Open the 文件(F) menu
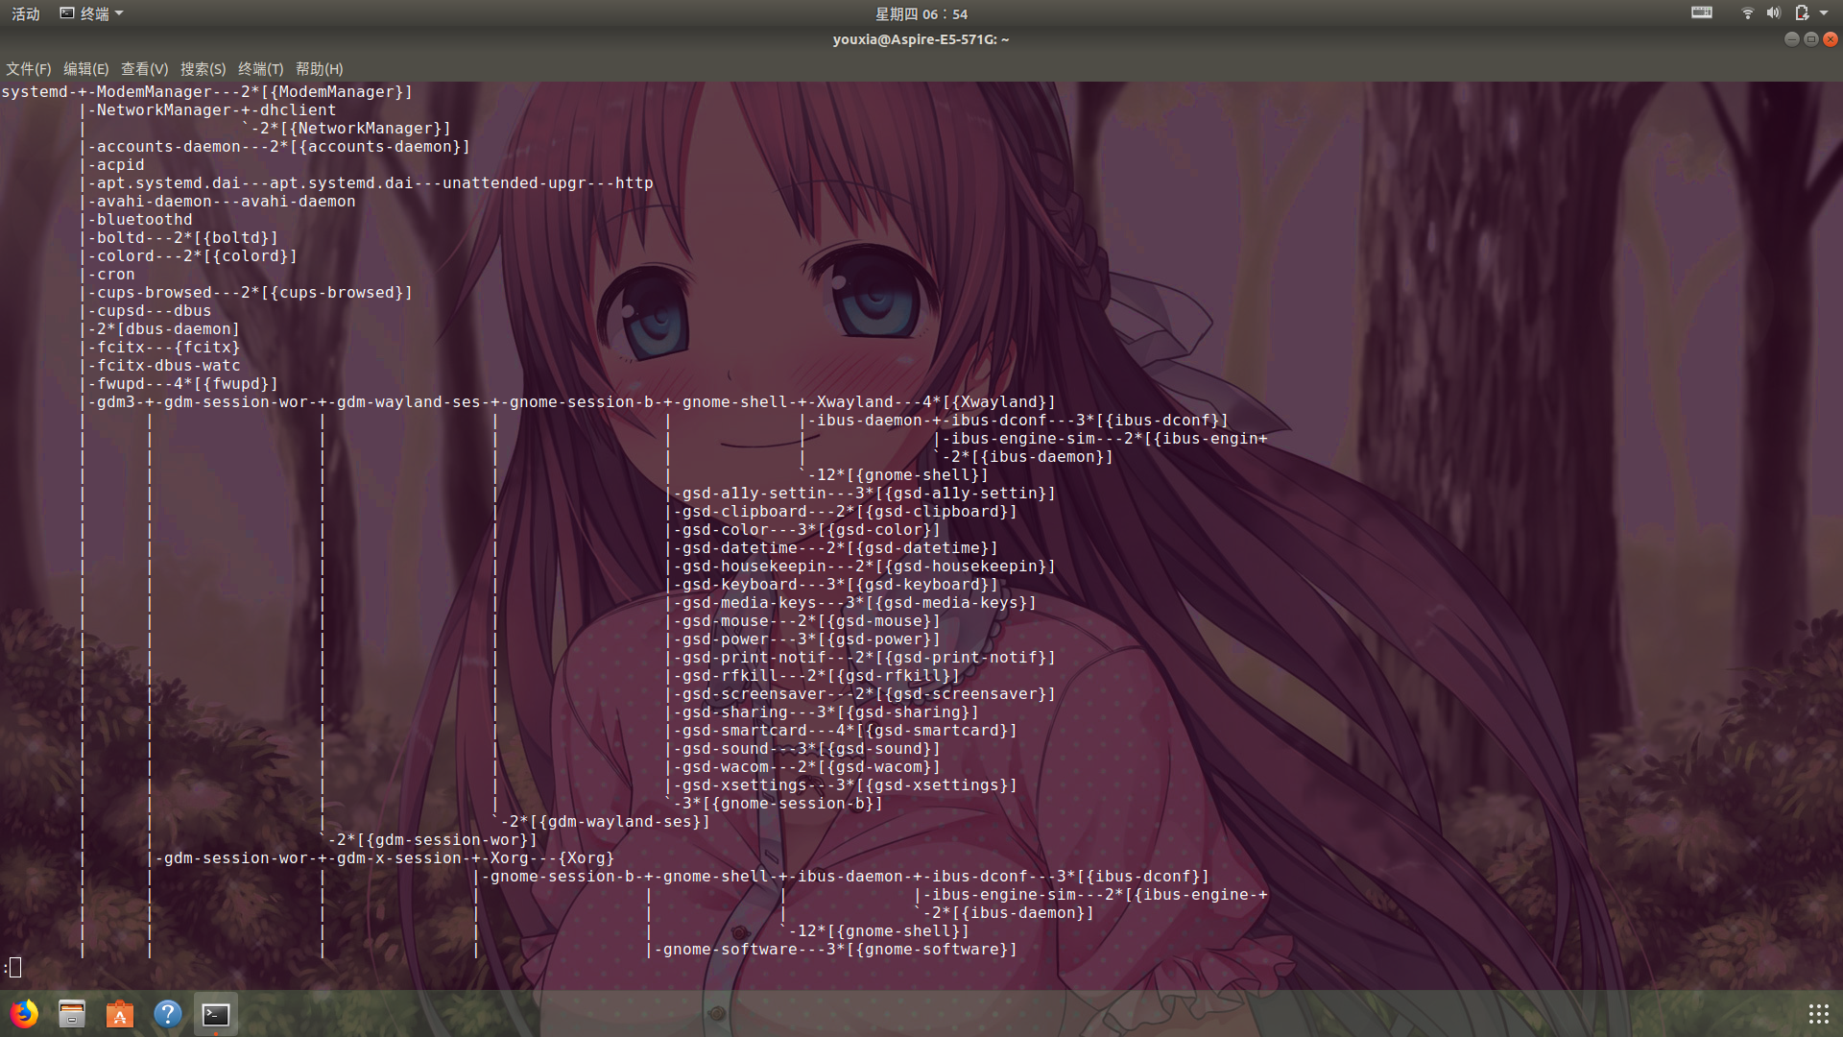Image resolution: width=1843 pixels, height=1037 pixels. [28, 69]
